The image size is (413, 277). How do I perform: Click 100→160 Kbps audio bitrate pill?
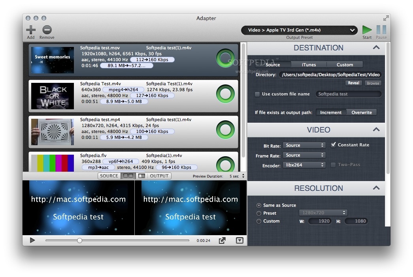[x=152, y=131]
